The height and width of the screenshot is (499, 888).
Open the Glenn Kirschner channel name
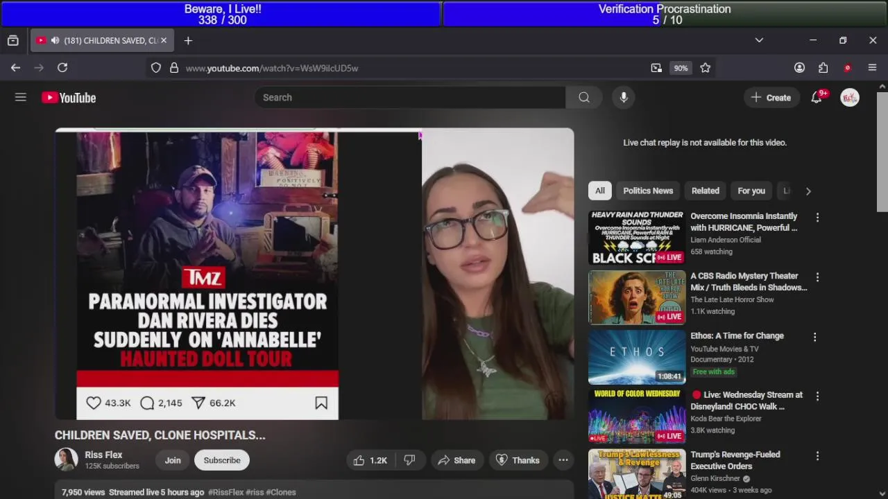(715, 478)
